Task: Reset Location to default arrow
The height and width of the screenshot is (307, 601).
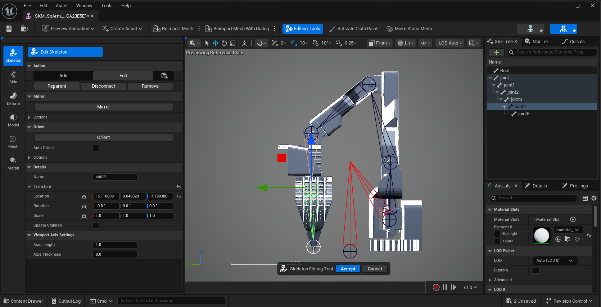Action: [179, 196]
